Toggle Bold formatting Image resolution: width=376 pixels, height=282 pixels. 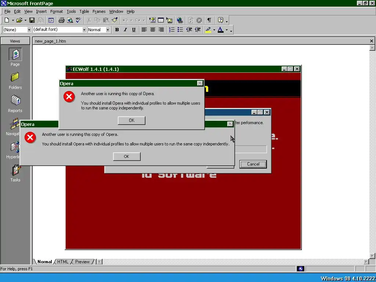[x=117, y=30]
